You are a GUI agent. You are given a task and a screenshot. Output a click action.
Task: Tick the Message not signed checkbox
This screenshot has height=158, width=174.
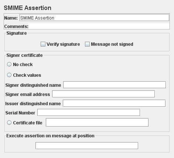pyautogui.click(x=87, y=44)
